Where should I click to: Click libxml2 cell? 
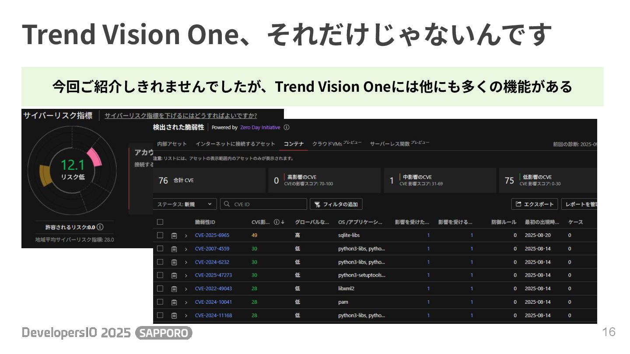pyautogui.click(x=346, y=288)
